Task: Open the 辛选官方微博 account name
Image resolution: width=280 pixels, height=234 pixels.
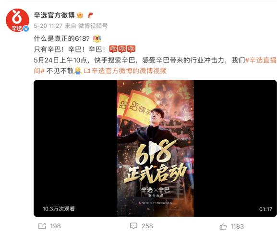Action: coord(54,15)
